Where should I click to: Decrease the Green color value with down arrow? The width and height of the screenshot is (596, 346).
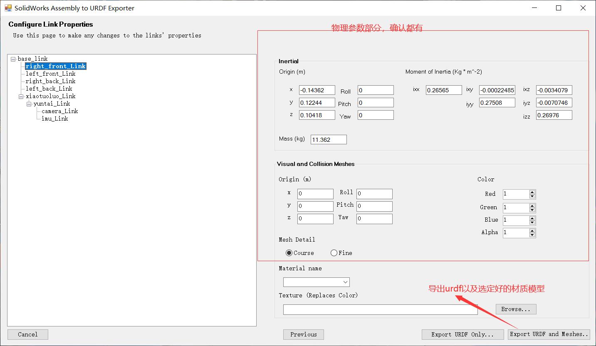click(x=532, y=210)
